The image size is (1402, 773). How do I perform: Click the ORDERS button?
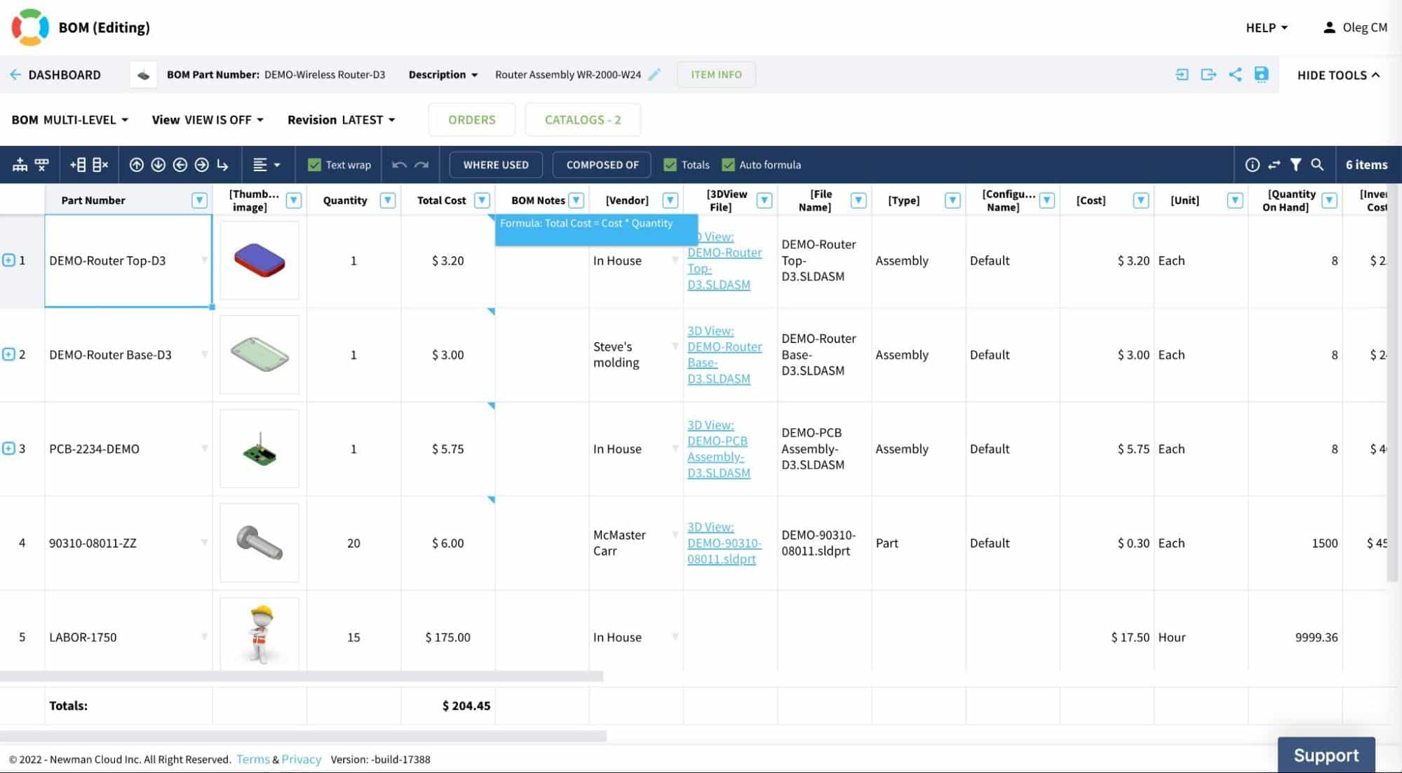click(x=472, y=120)
